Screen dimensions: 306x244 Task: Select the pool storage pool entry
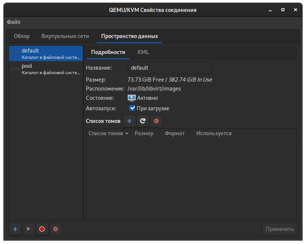(46, 69)
